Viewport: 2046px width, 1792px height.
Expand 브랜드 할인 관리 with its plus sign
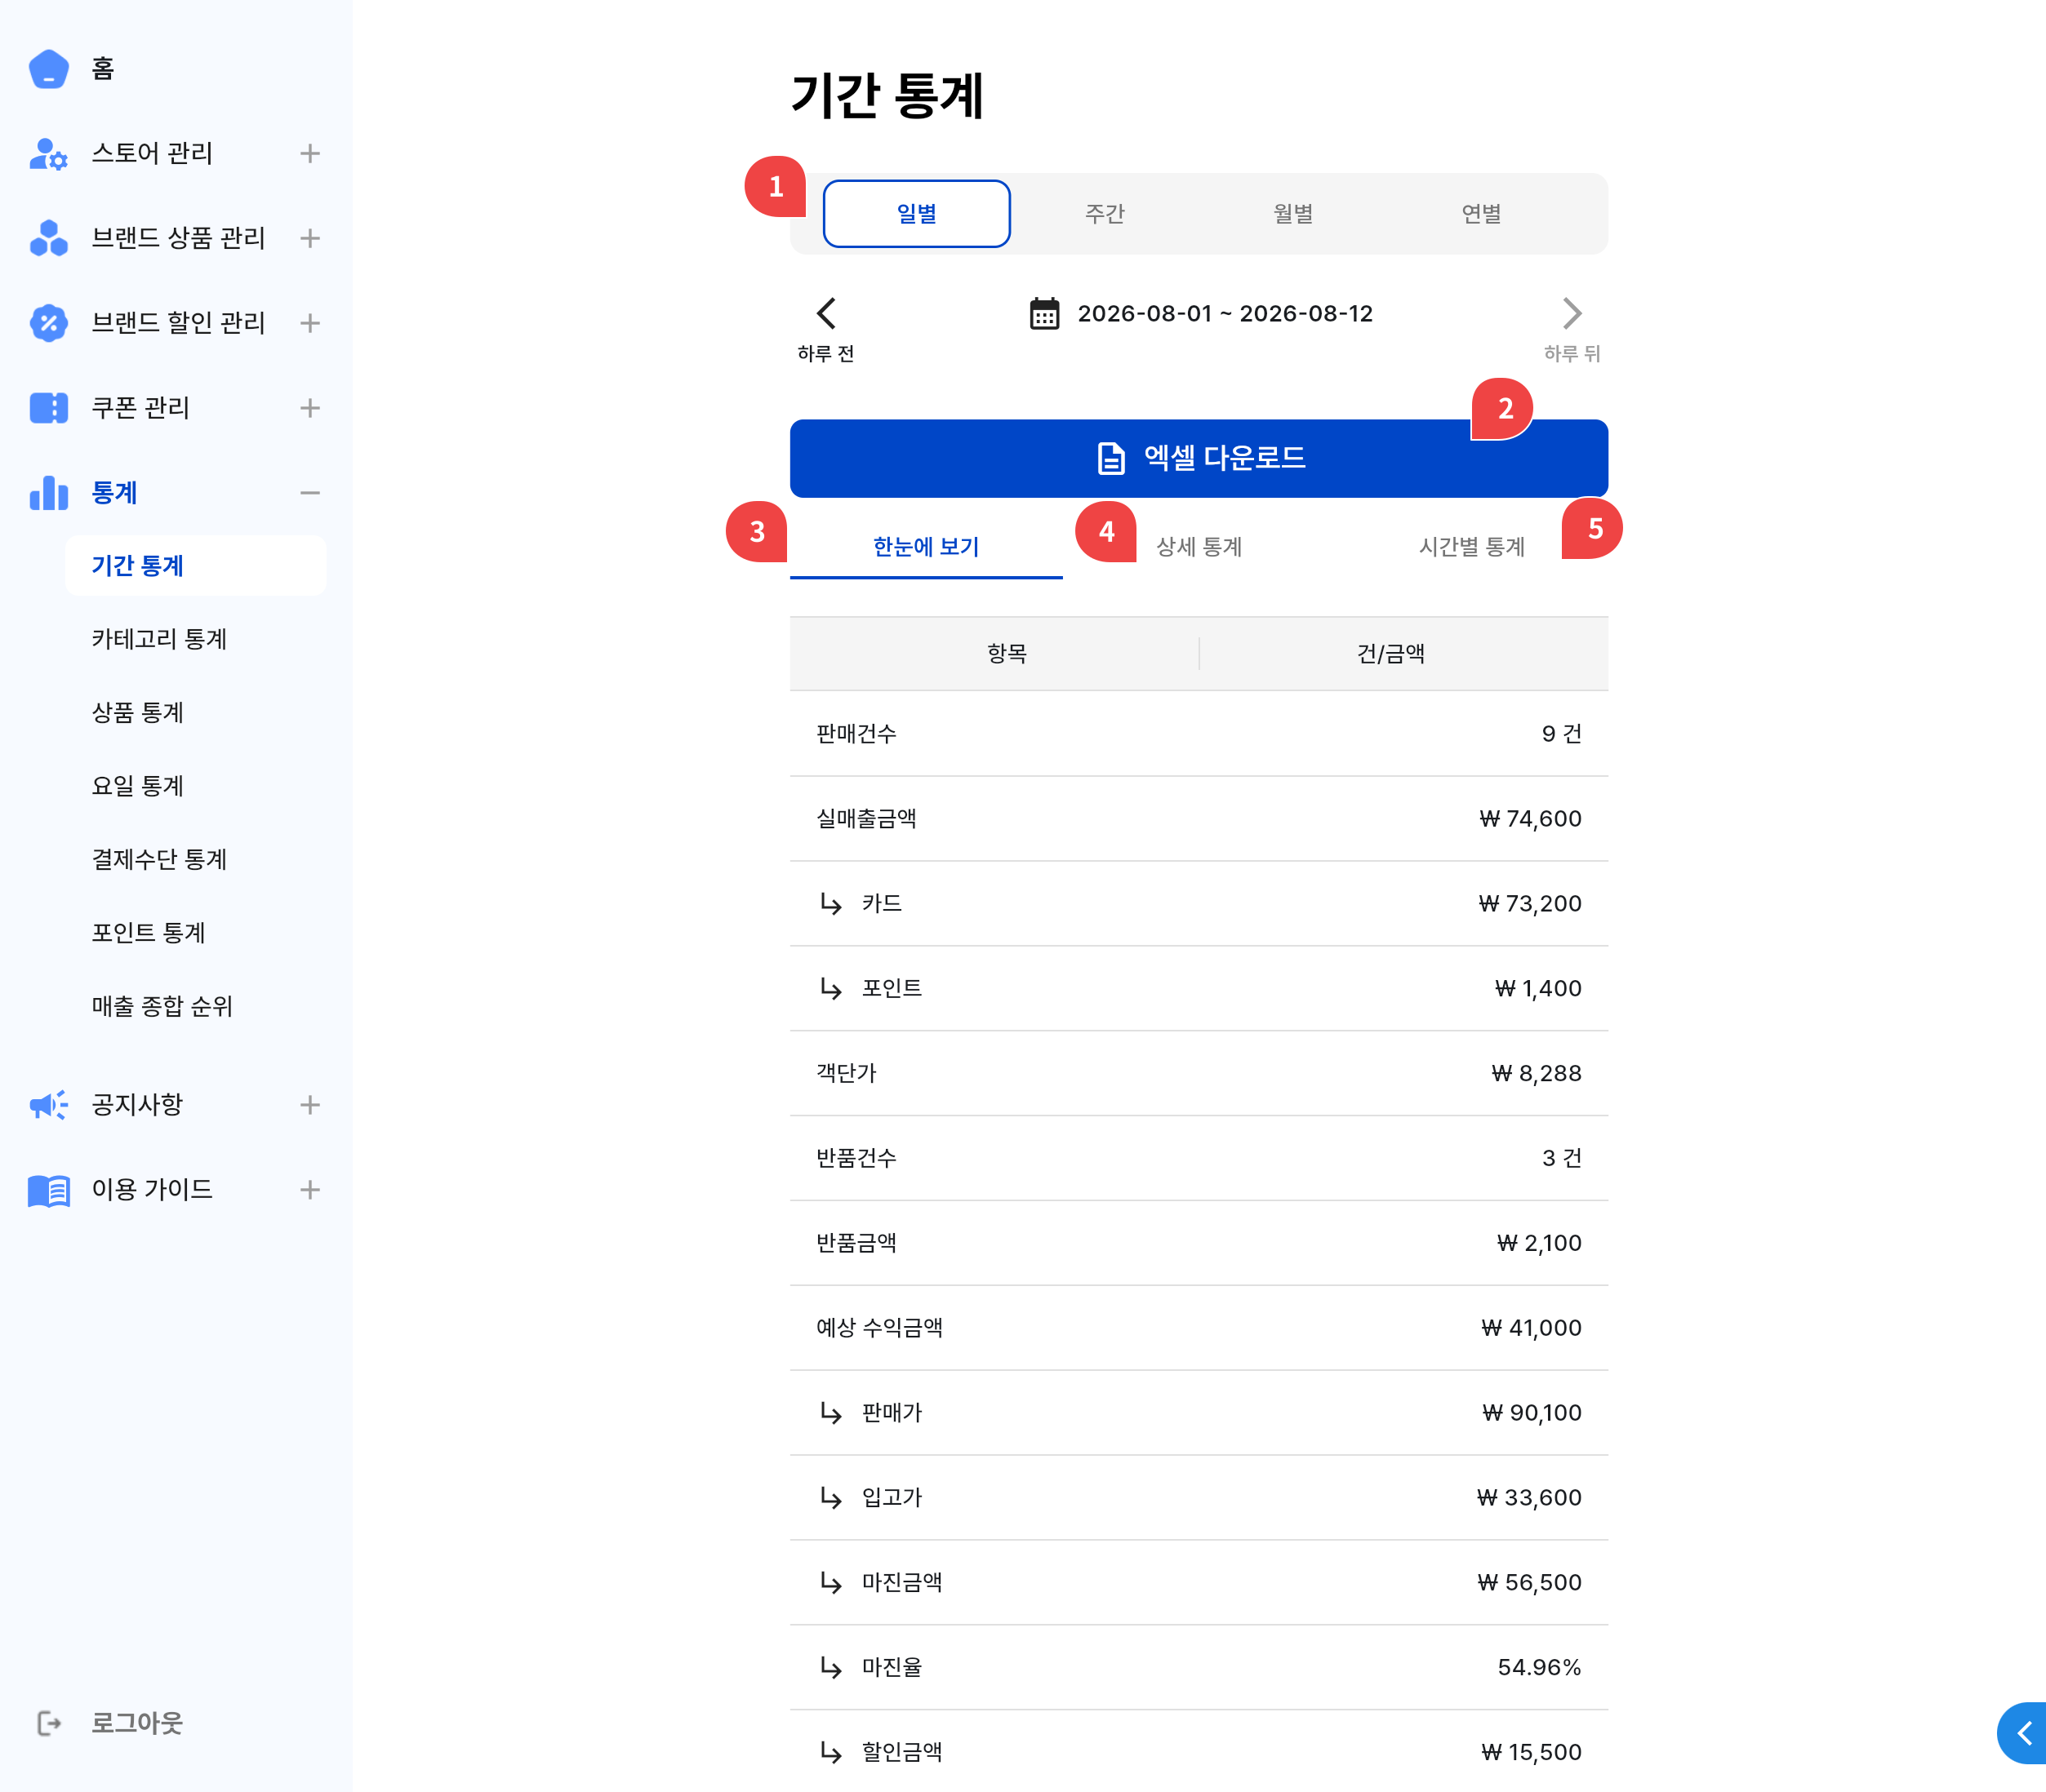pos(310,323)
